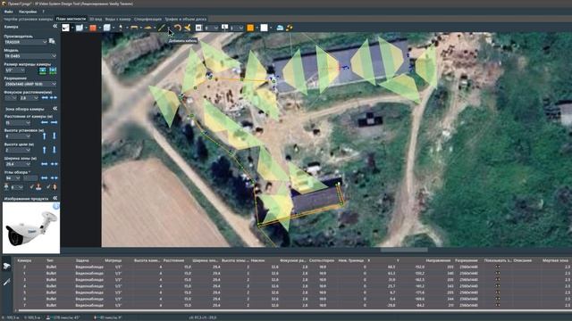Image resolution: width=572 pixels, height=321 pixels.
Task: Toggle show checkbox in camera 1 row
Action: pyautogui.click(x=498, y=274)
